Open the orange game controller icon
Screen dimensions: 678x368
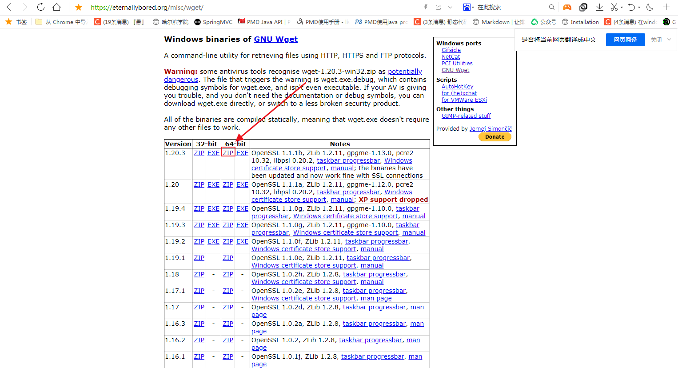[x=567, y=7]
